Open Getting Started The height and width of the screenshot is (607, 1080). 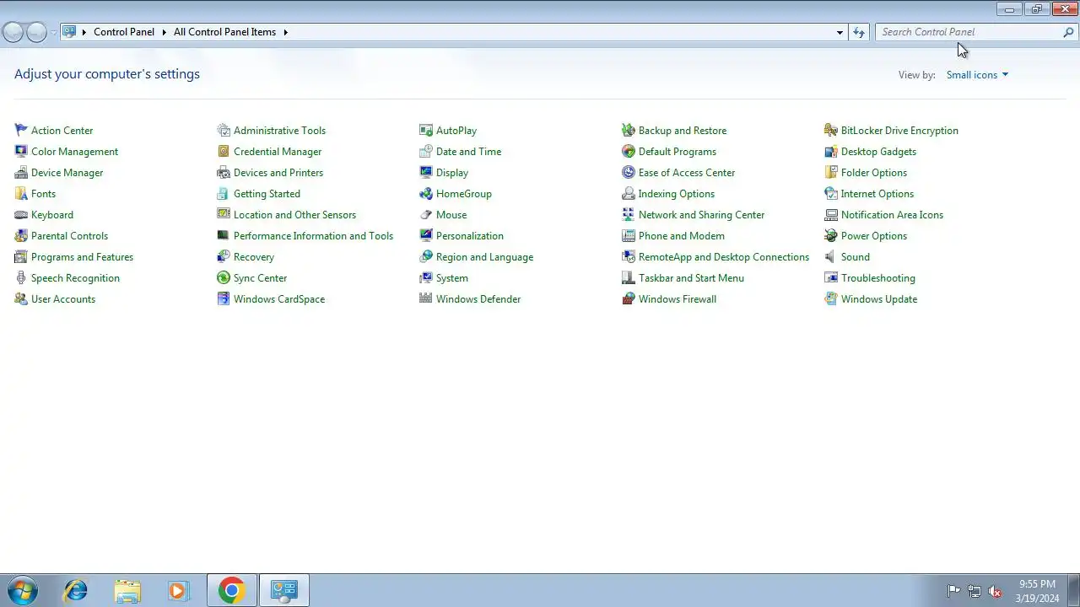pos(267,193)
